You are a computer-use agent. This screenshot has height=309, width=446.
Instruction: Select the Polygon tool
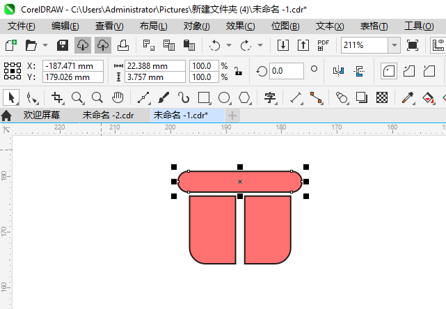pyautogui.click(x=245, y=98)
